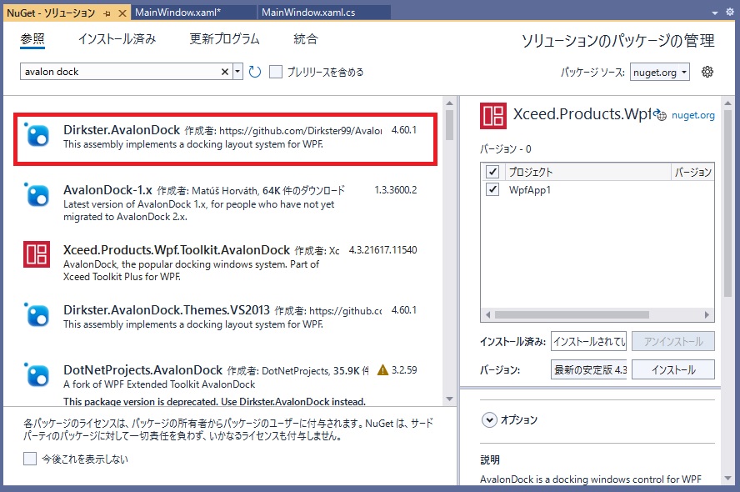The height and width of the screenshot is (492, 740).
Task: Select the DotNetProjects.AvalonDock package title
Action: [142, 369]
